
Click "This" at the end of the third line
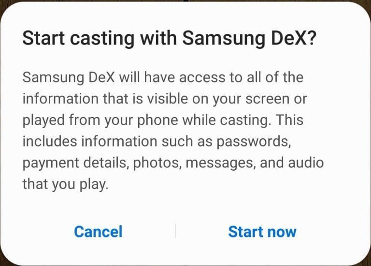pos(290,119)
